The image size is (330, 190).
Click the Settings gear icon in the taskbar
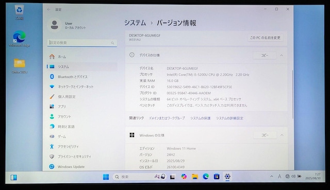(x=227, y=176)
